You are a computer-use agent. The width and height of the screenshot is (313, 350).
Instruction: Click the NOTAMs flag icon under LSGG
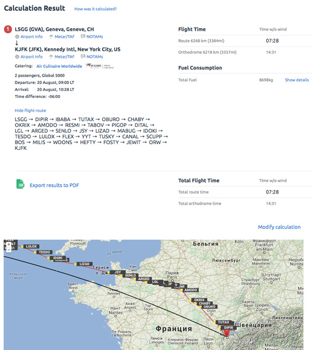pyautogui.click(x=83, y=37)
